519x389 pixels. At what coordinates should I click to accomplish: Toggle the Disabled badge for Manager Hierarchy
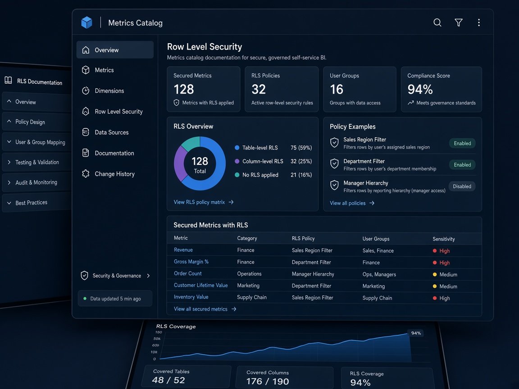pos(462,186)
